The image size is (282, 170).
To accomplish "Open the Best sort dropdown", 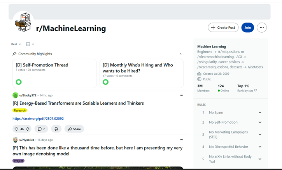I will pyautogui.click(x=16, y=44).
